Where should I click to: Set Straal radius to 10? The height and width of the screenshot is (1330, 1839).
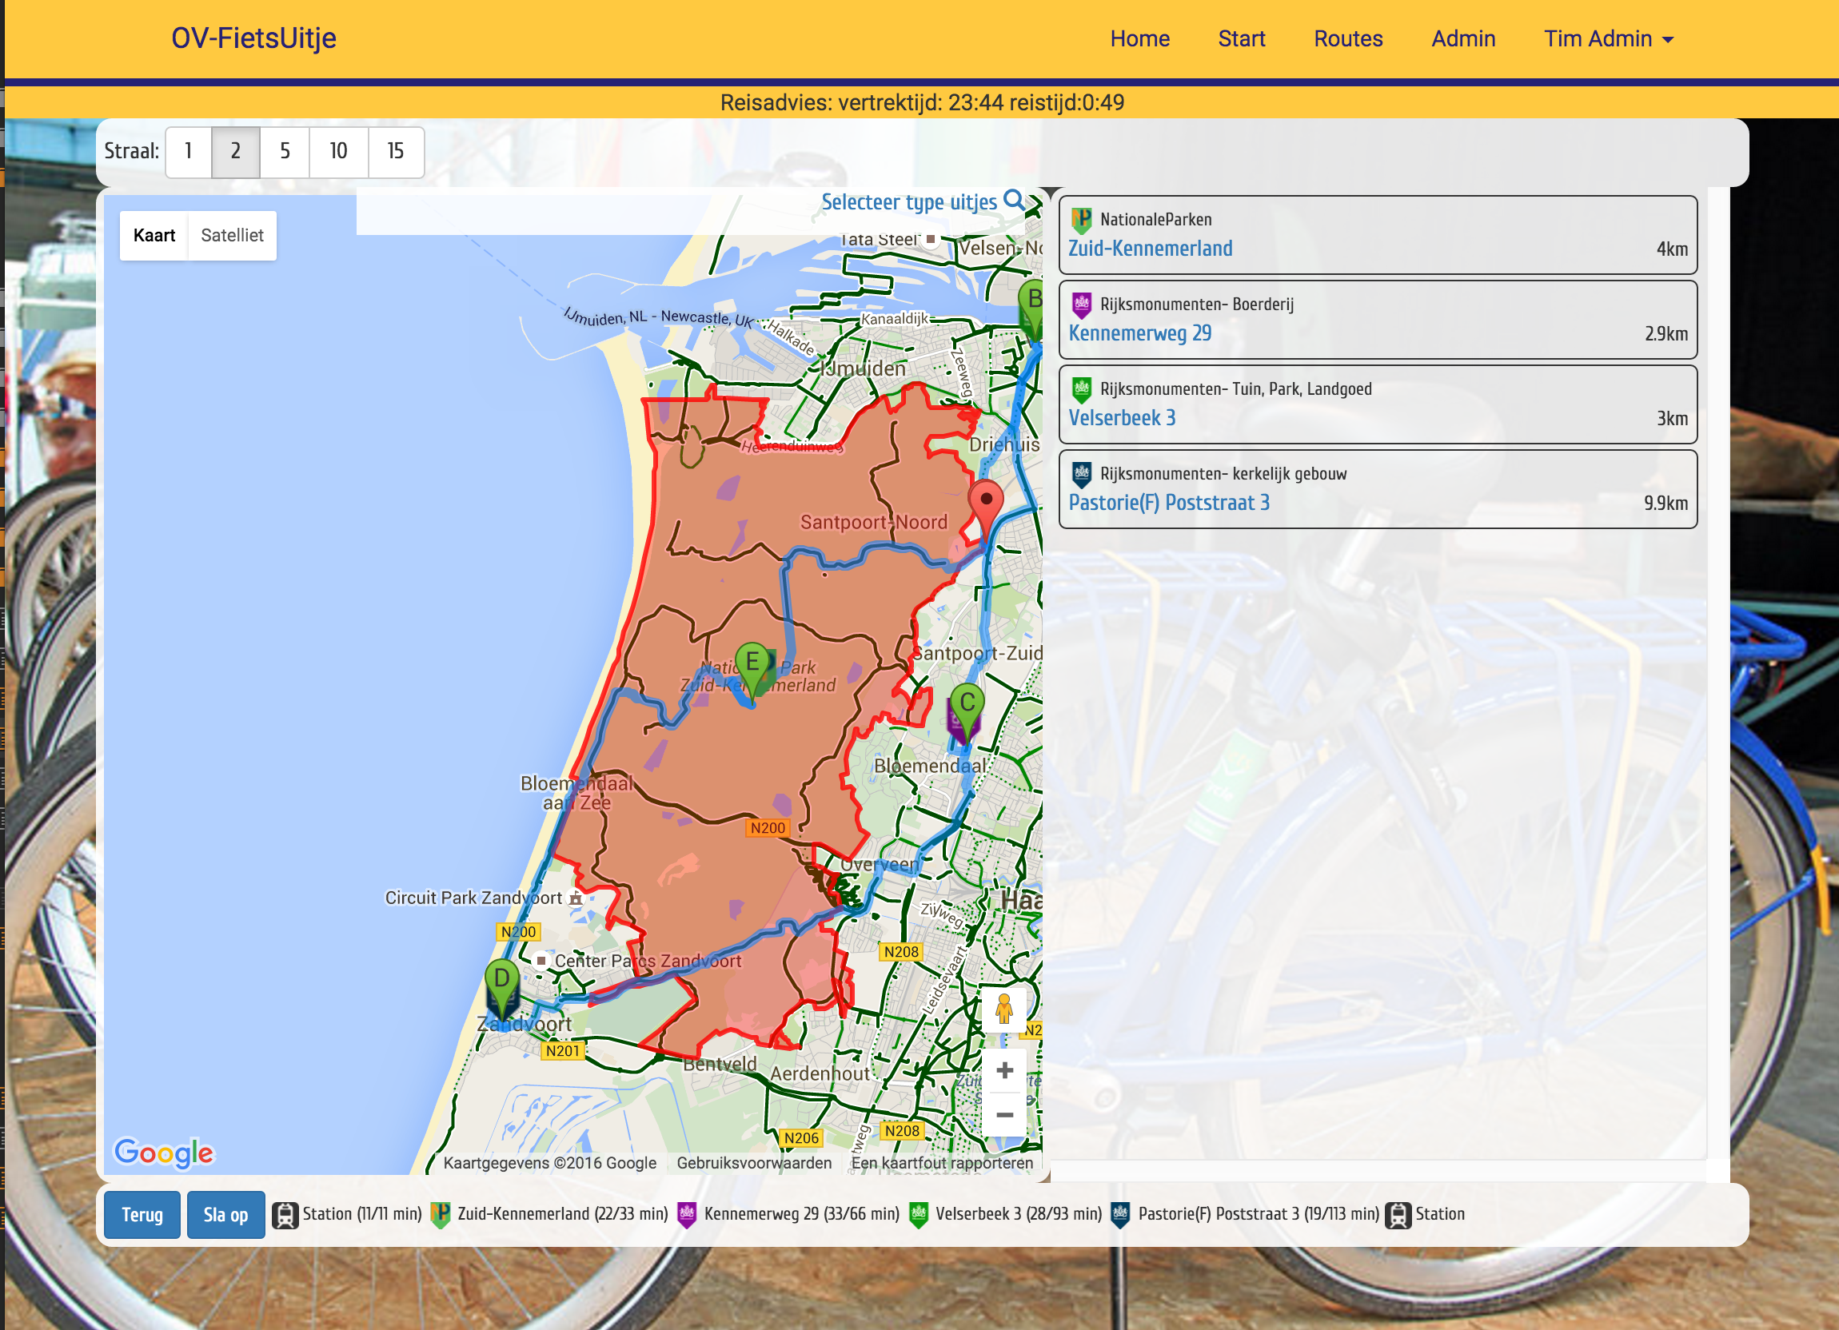[338, 152]
